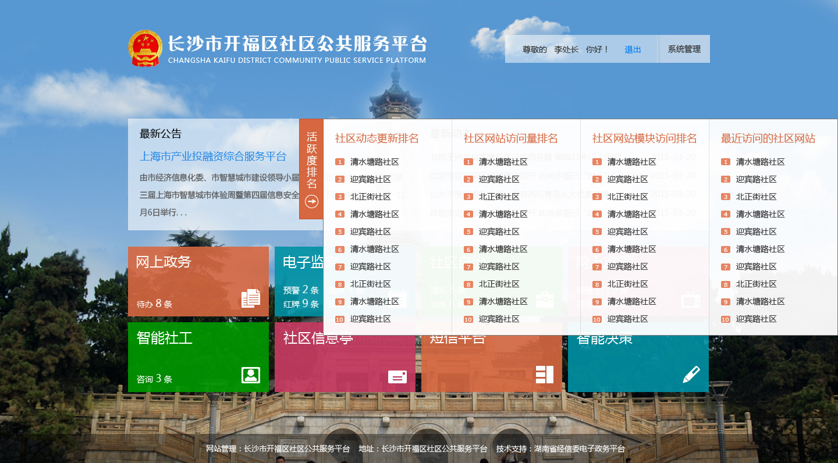This screenshot has width=838, height=463.
Task: Click the message card icon on 社区信息亭 tile
Action: [397, 376]
